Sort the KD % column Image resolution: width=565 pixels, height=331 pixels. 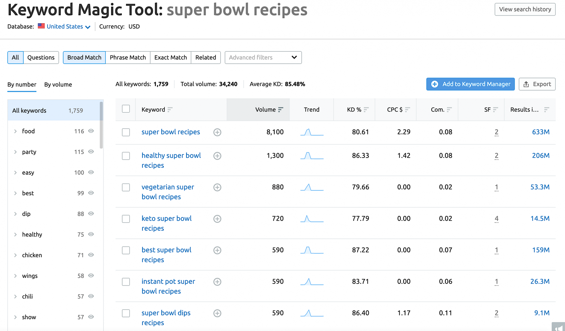(x=366, y=110)
